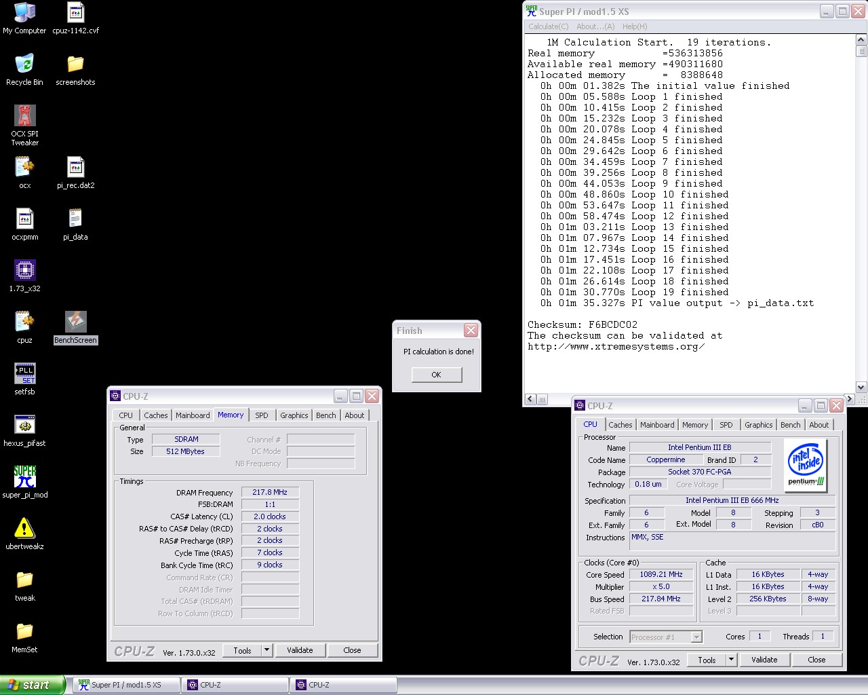The width and height of the screenshot is (868, 695).
Task: Open the pi_rec.dat2 file icon
Action: (x=75, y=172)
